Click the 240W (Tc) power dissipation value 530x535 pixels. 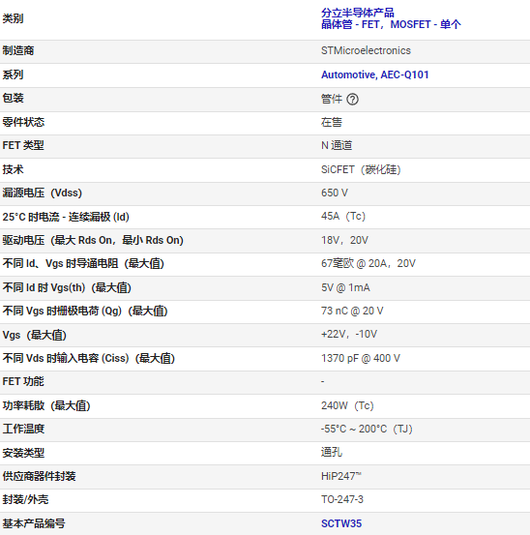pos(347,405)
